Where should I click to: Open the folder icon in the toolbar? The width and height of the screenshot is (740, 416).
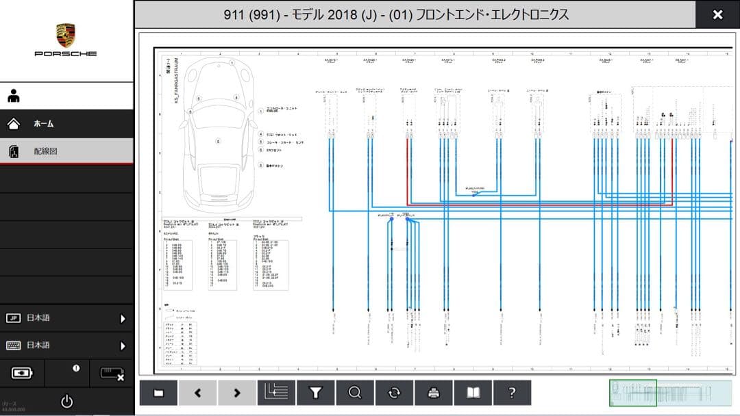tap(158, 392)
